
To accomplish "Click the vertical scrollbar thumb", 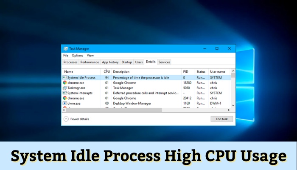I will pyautogui.click(x=233, y=75).
